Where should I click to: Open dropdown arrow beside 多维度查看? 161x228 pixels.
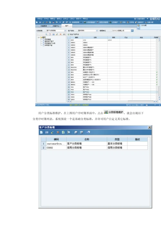(81, 22)
